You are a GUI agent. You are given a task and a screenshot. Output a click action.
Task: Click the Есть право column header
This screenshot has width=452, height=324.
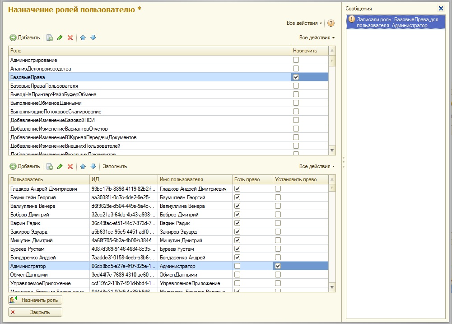(252, 179)
